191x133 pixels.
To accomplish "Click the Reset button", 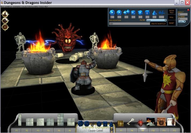I will (171, 23).
